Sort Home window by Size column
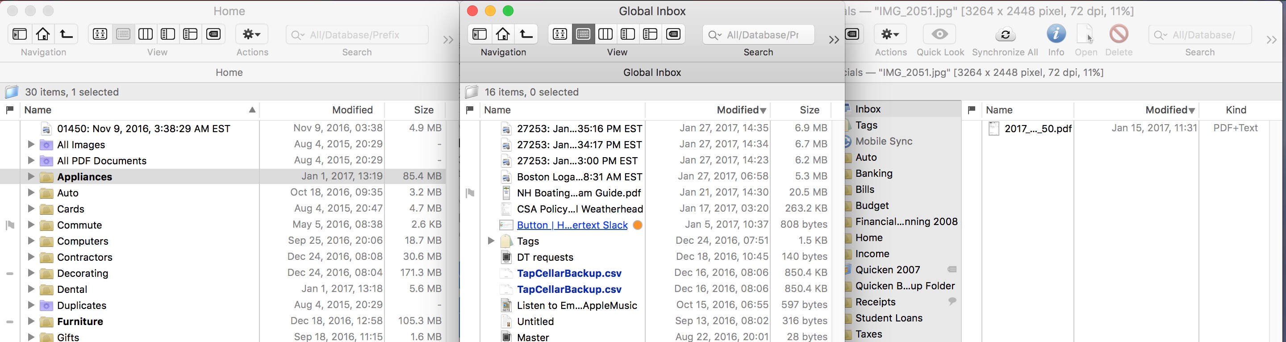 click(x=423, y=110)
